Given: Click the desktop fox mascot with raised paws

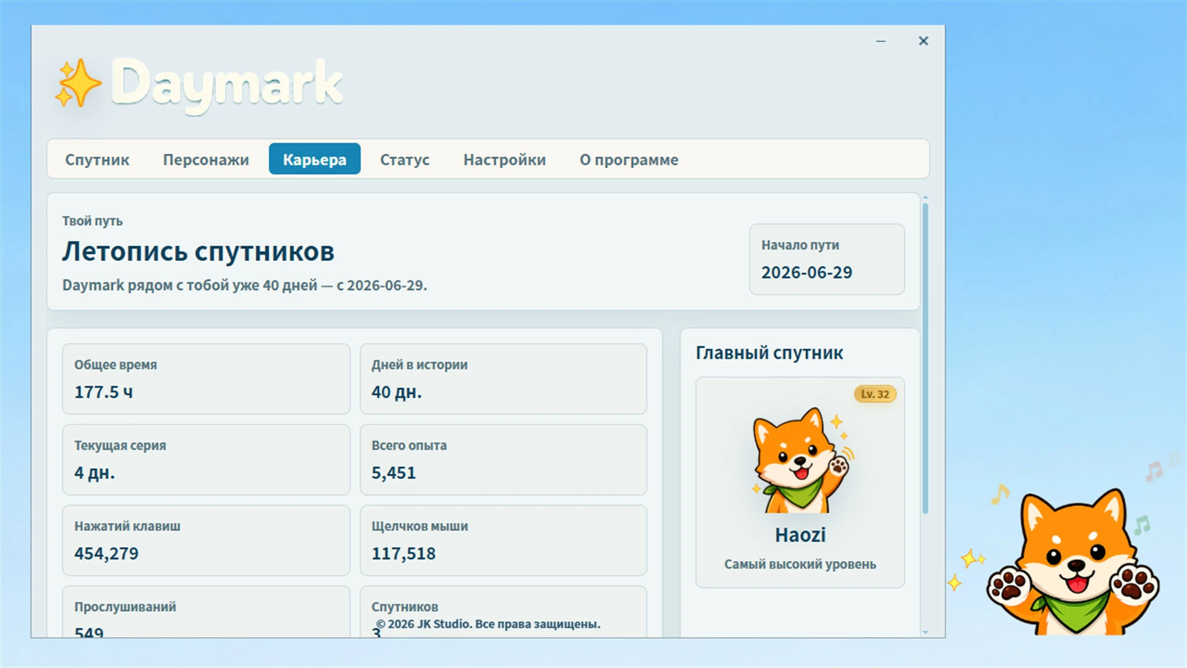Looking at the screenshot, I should pyautogui.click(x=1073, y=562).
